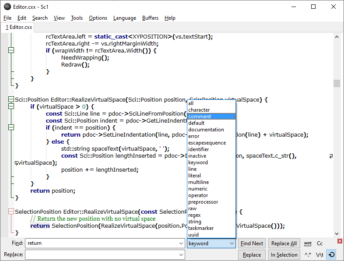Select 'string' in the style list
This screenshot has width=344, height=261.
[211, 222]
